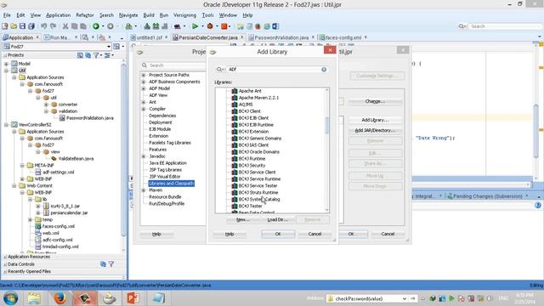Click Add JAR/Directory... in Project Properties
Screen dimensions: 544x306
375,130
